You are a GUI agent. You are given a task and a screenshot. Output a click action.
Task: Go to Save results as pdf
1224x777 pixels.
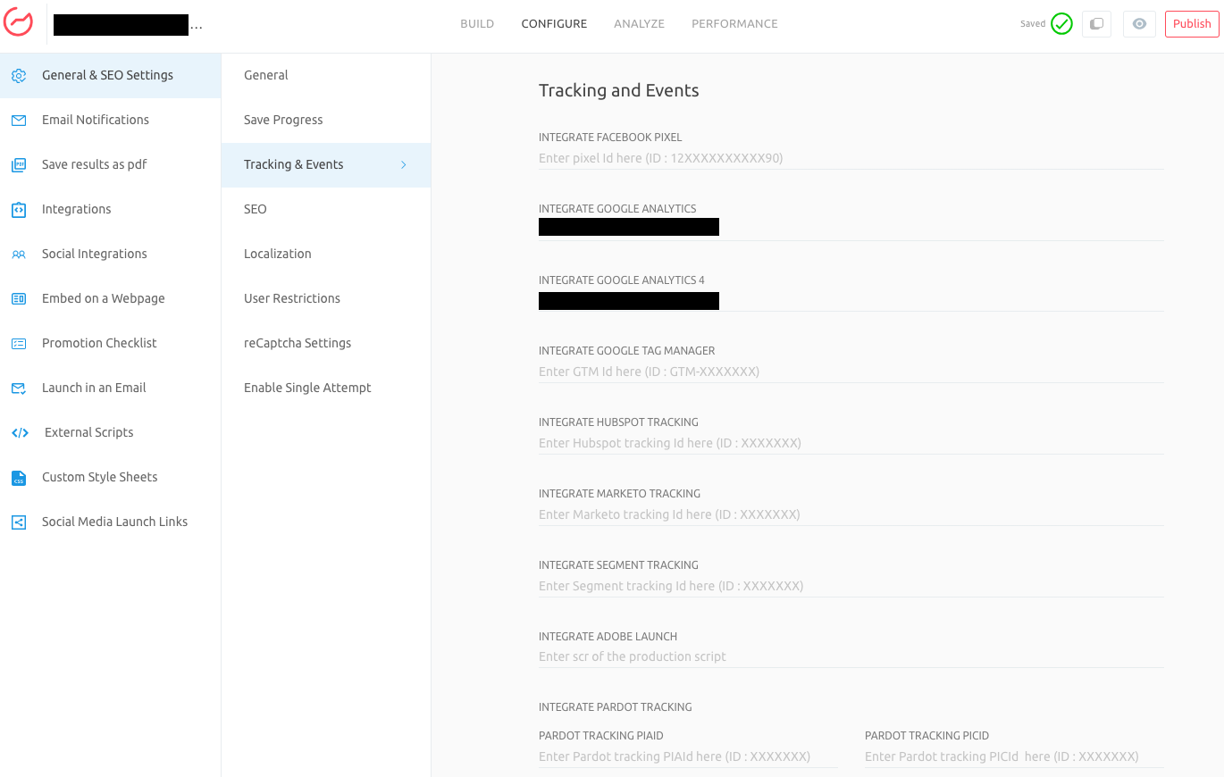click(110, 165)
